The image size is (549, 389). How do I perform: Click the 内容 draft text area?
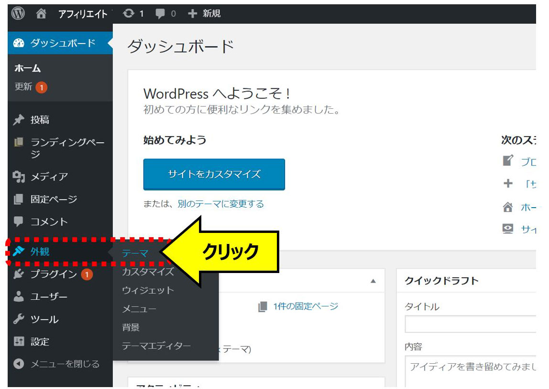(x=471, y=371)
